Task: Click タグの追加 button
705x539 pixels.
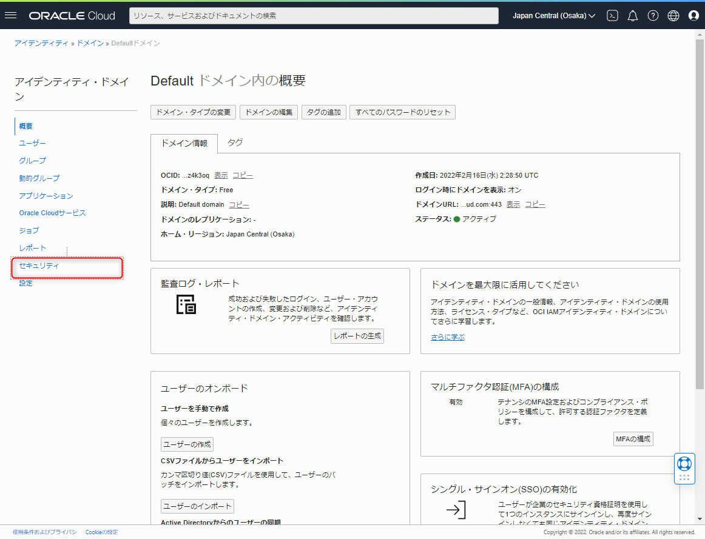Action: tap(324, 112)
